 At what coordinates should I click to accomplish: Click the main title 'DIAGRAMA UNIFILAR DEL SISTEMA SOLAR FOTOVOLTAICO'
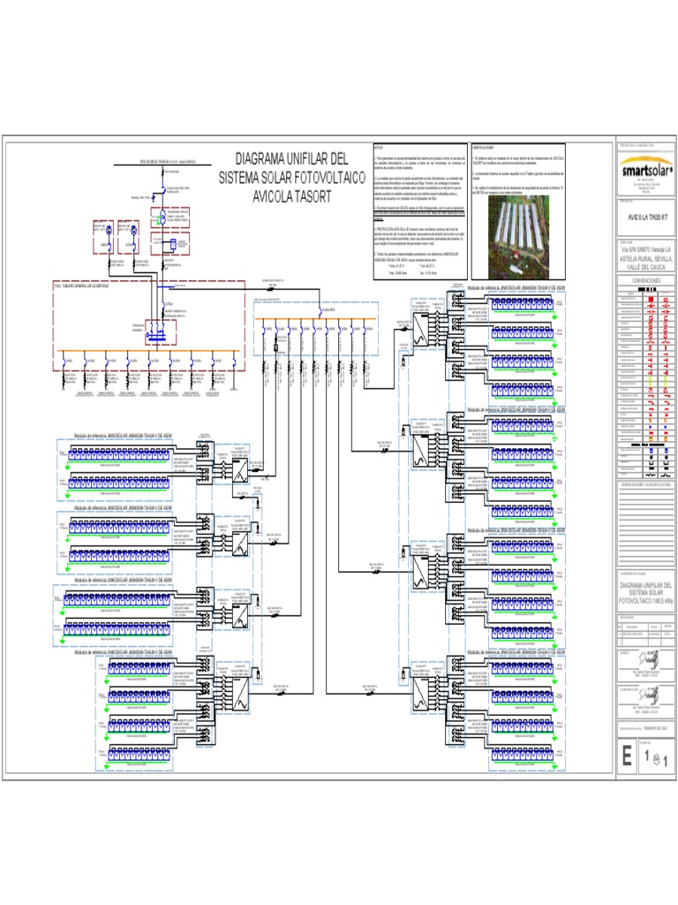pyautogui.click(x=291, y=168)
